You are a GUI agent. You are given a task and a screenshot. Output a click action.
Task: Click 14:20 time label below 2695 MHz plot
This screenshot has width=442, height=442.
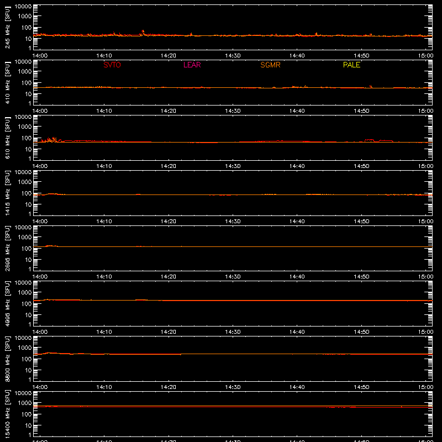169,277
